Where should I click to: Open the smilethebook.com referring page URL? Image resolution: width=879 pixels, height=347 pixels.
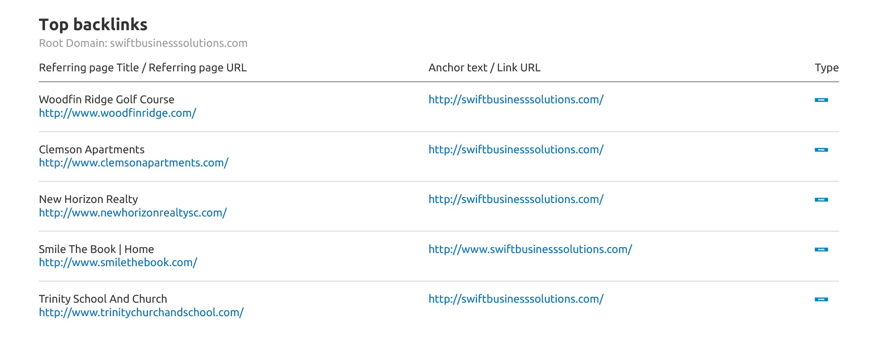[x=118, y=263]
